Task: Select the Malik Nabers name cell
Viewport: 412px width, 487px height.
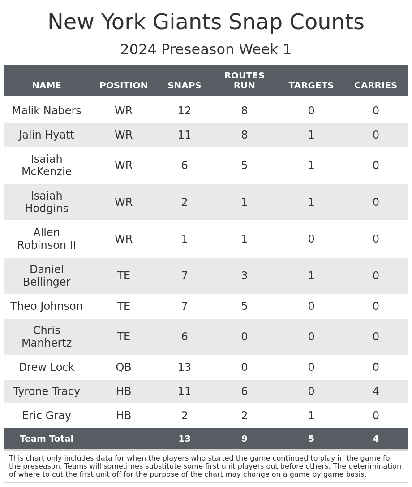Action: pos(47,111)
